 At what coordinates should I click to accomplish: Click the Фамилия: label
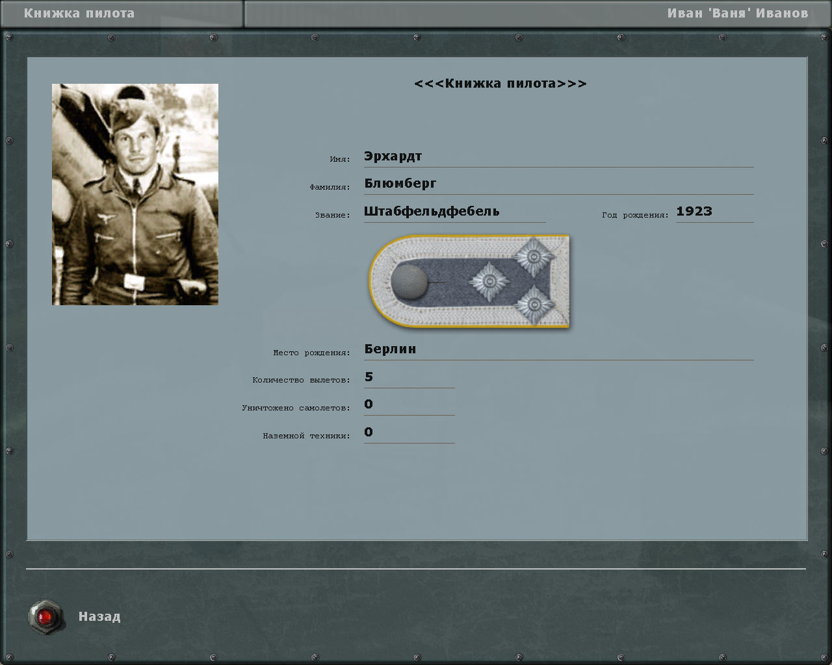(330, 187)
